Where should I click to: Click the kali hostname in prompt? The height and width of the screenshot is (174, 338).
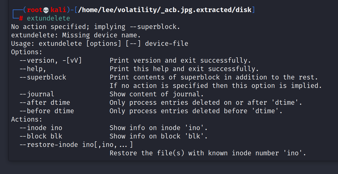click(x=58, y=10)
